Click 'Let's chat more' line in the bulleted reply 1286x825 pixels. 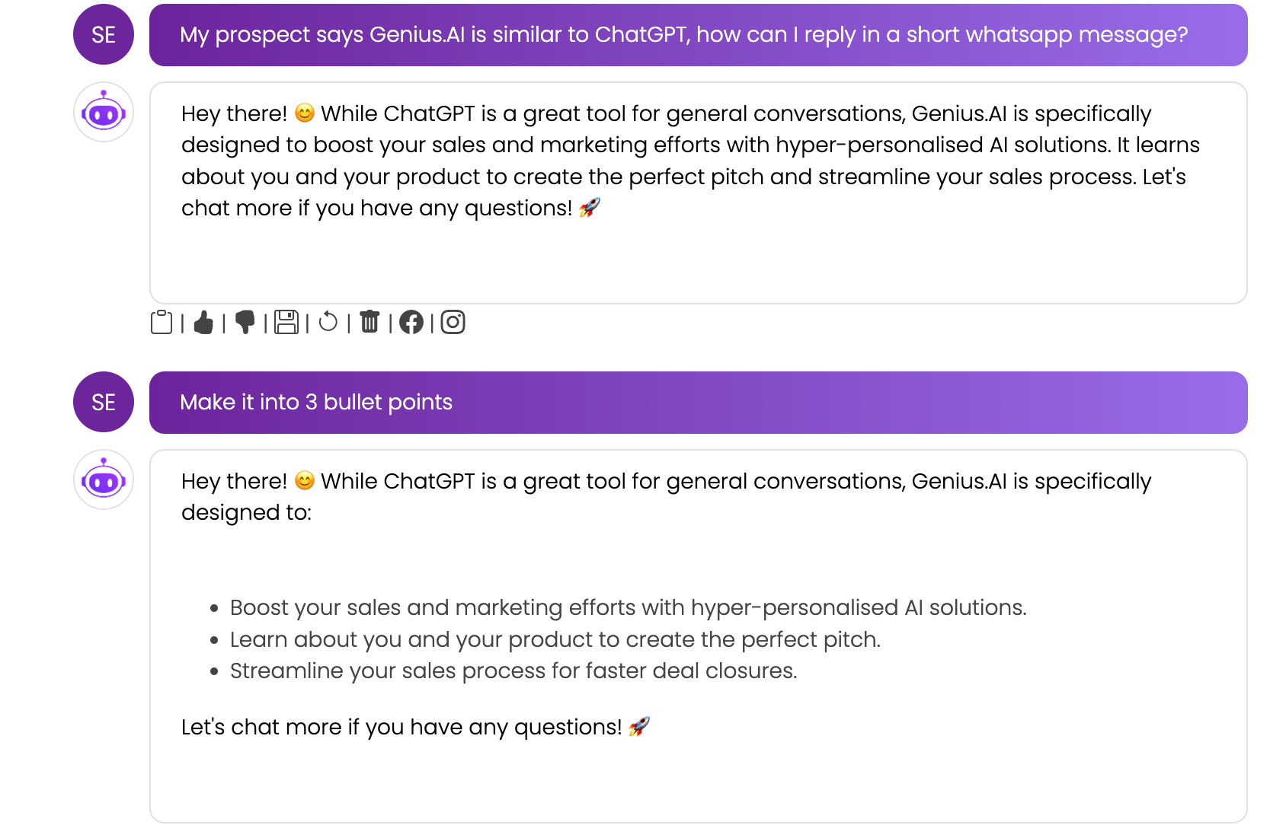coord(416,727)
